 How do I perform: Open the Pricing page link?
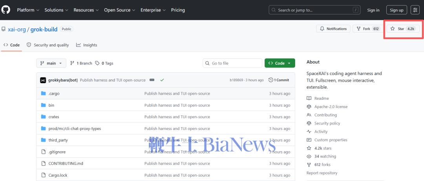[x=178, y=10]
